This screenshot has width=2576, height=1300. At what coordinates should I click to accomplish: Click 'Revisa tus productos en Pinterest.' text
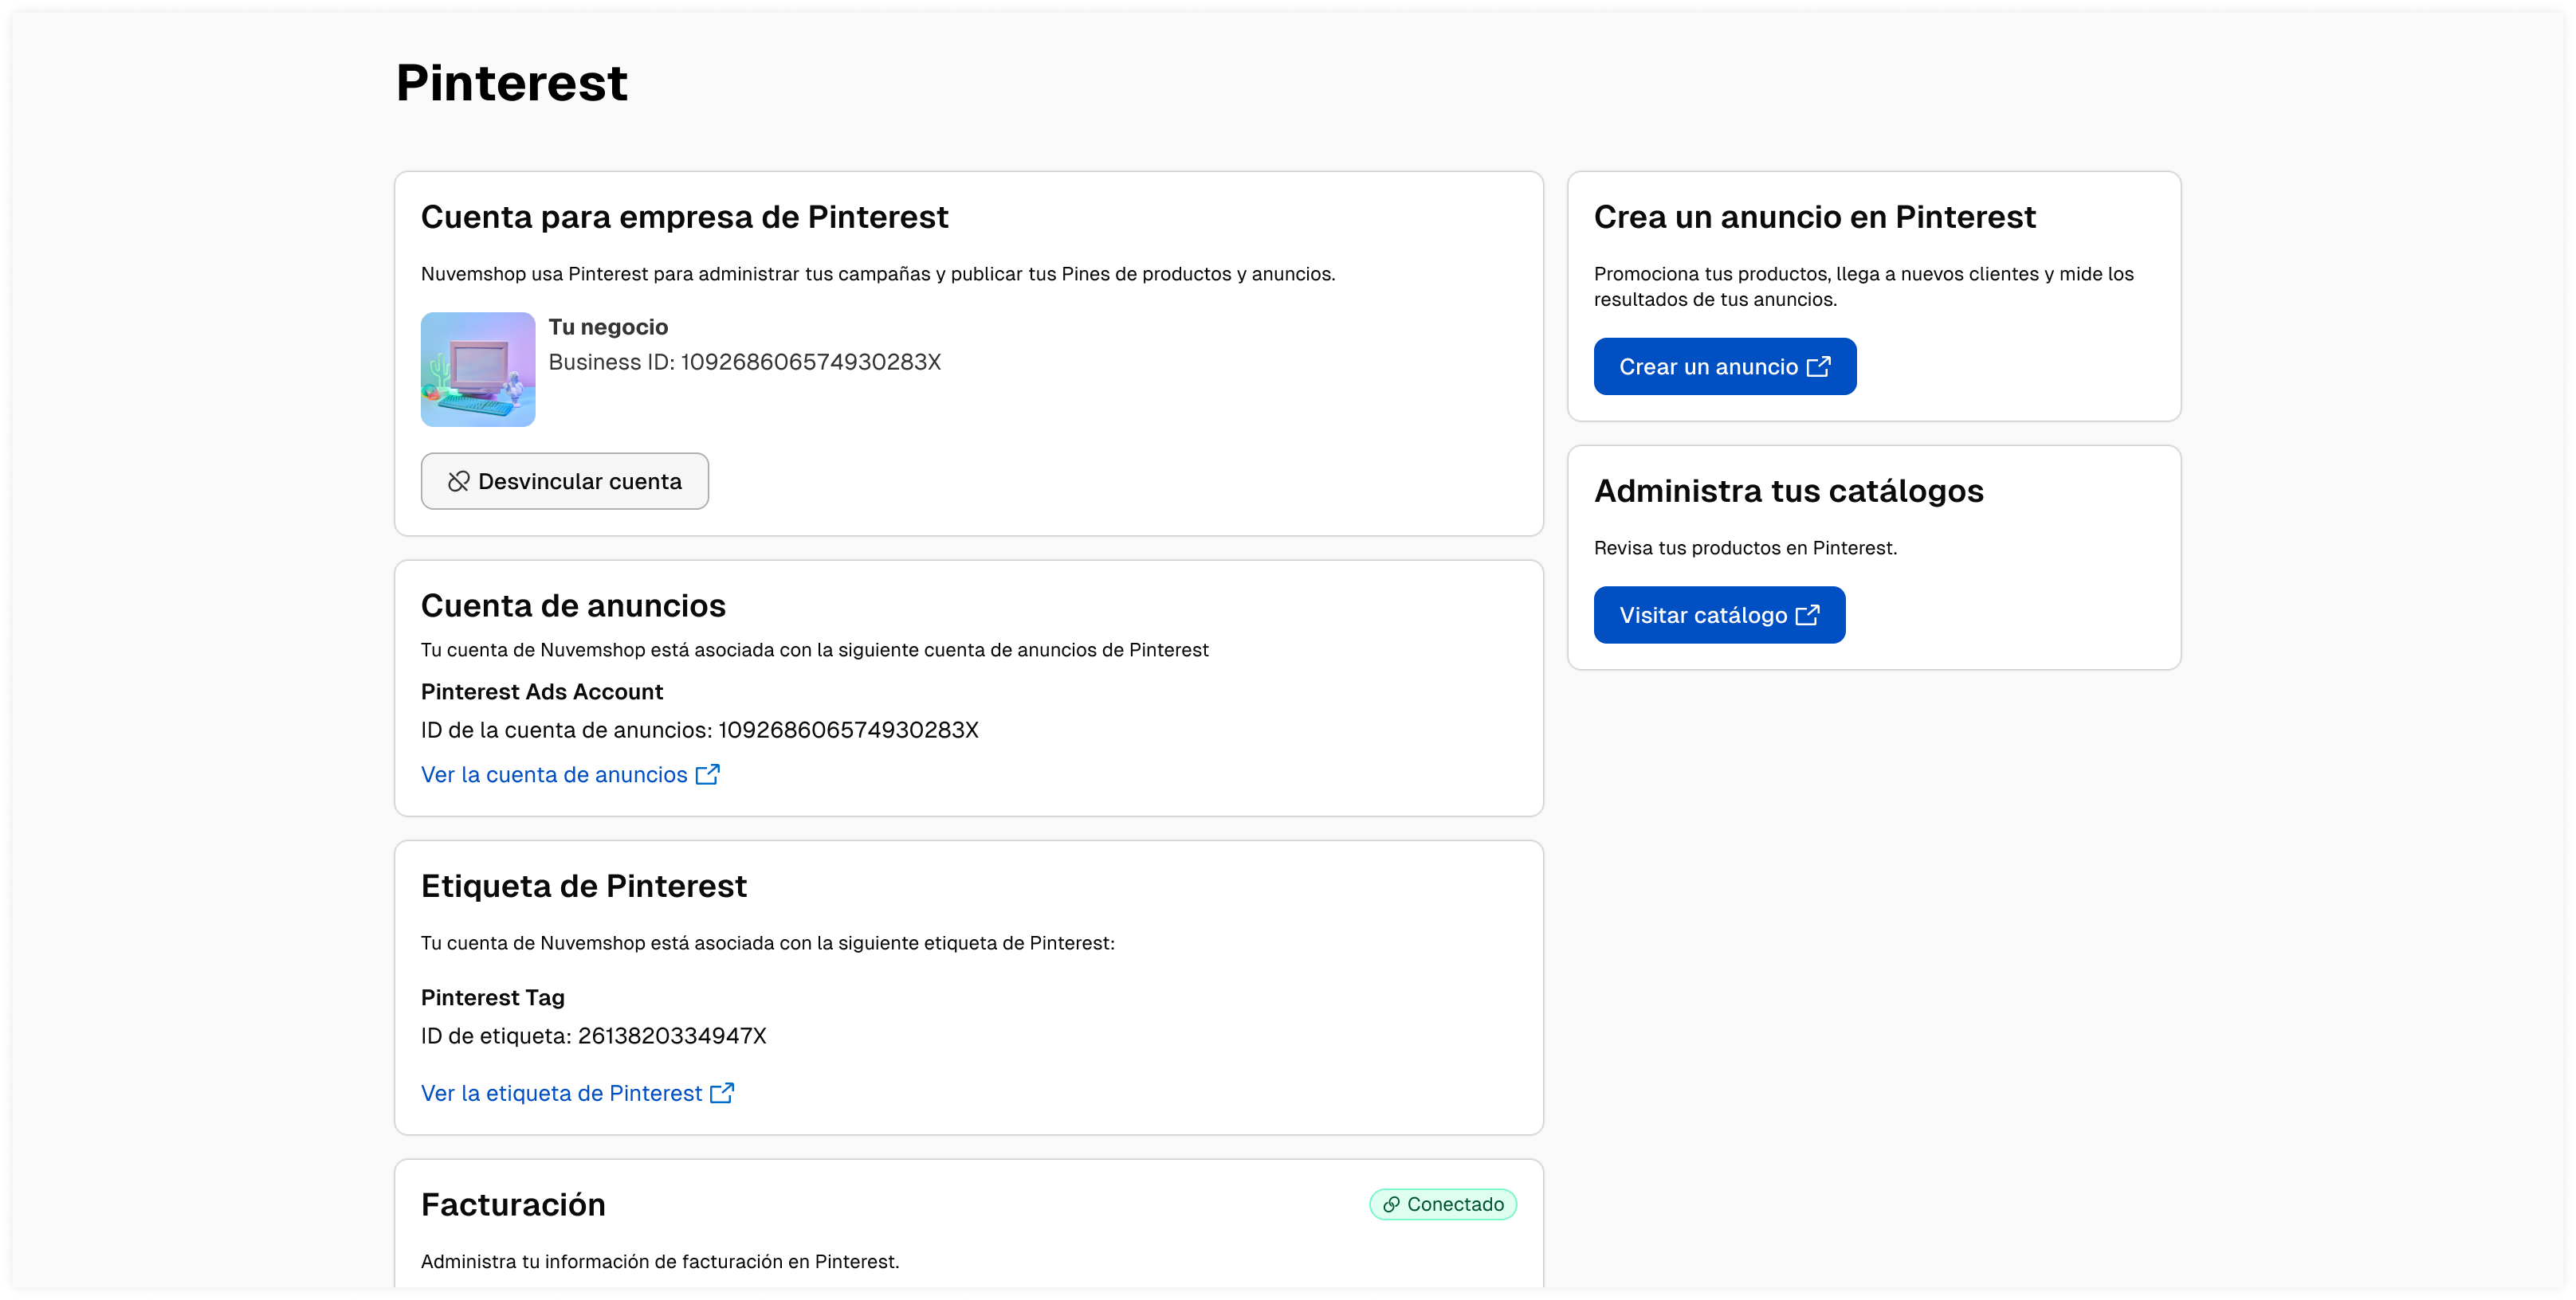tap(1745, 547)
